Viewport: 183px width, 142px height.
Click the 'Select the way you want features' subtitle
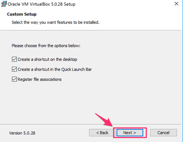55,22
